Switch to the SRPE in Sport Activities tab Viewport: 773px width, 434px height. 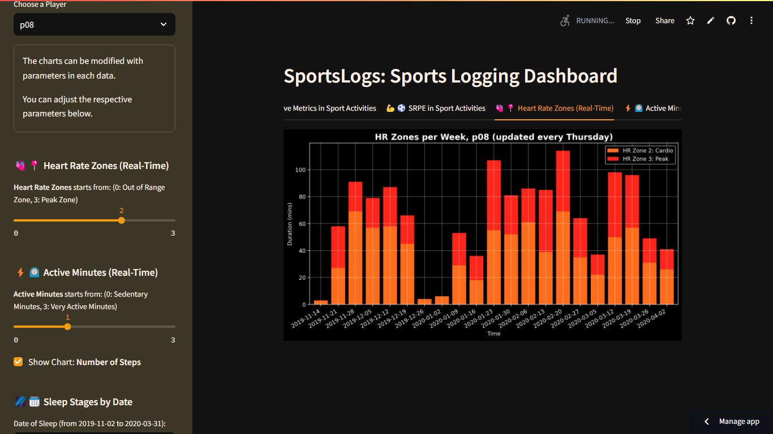point(436,108)
